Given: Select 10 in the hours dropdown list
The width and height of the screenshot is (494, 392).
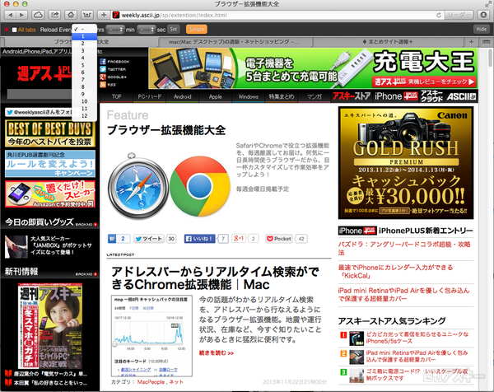Looking at the screenshot, I should tap(84, 101).
